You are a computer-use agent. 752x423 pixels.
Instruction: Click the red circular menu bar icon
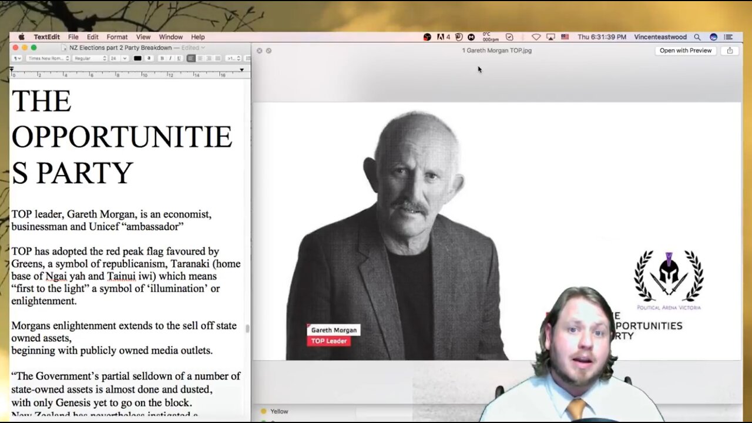tap(427, 37)
